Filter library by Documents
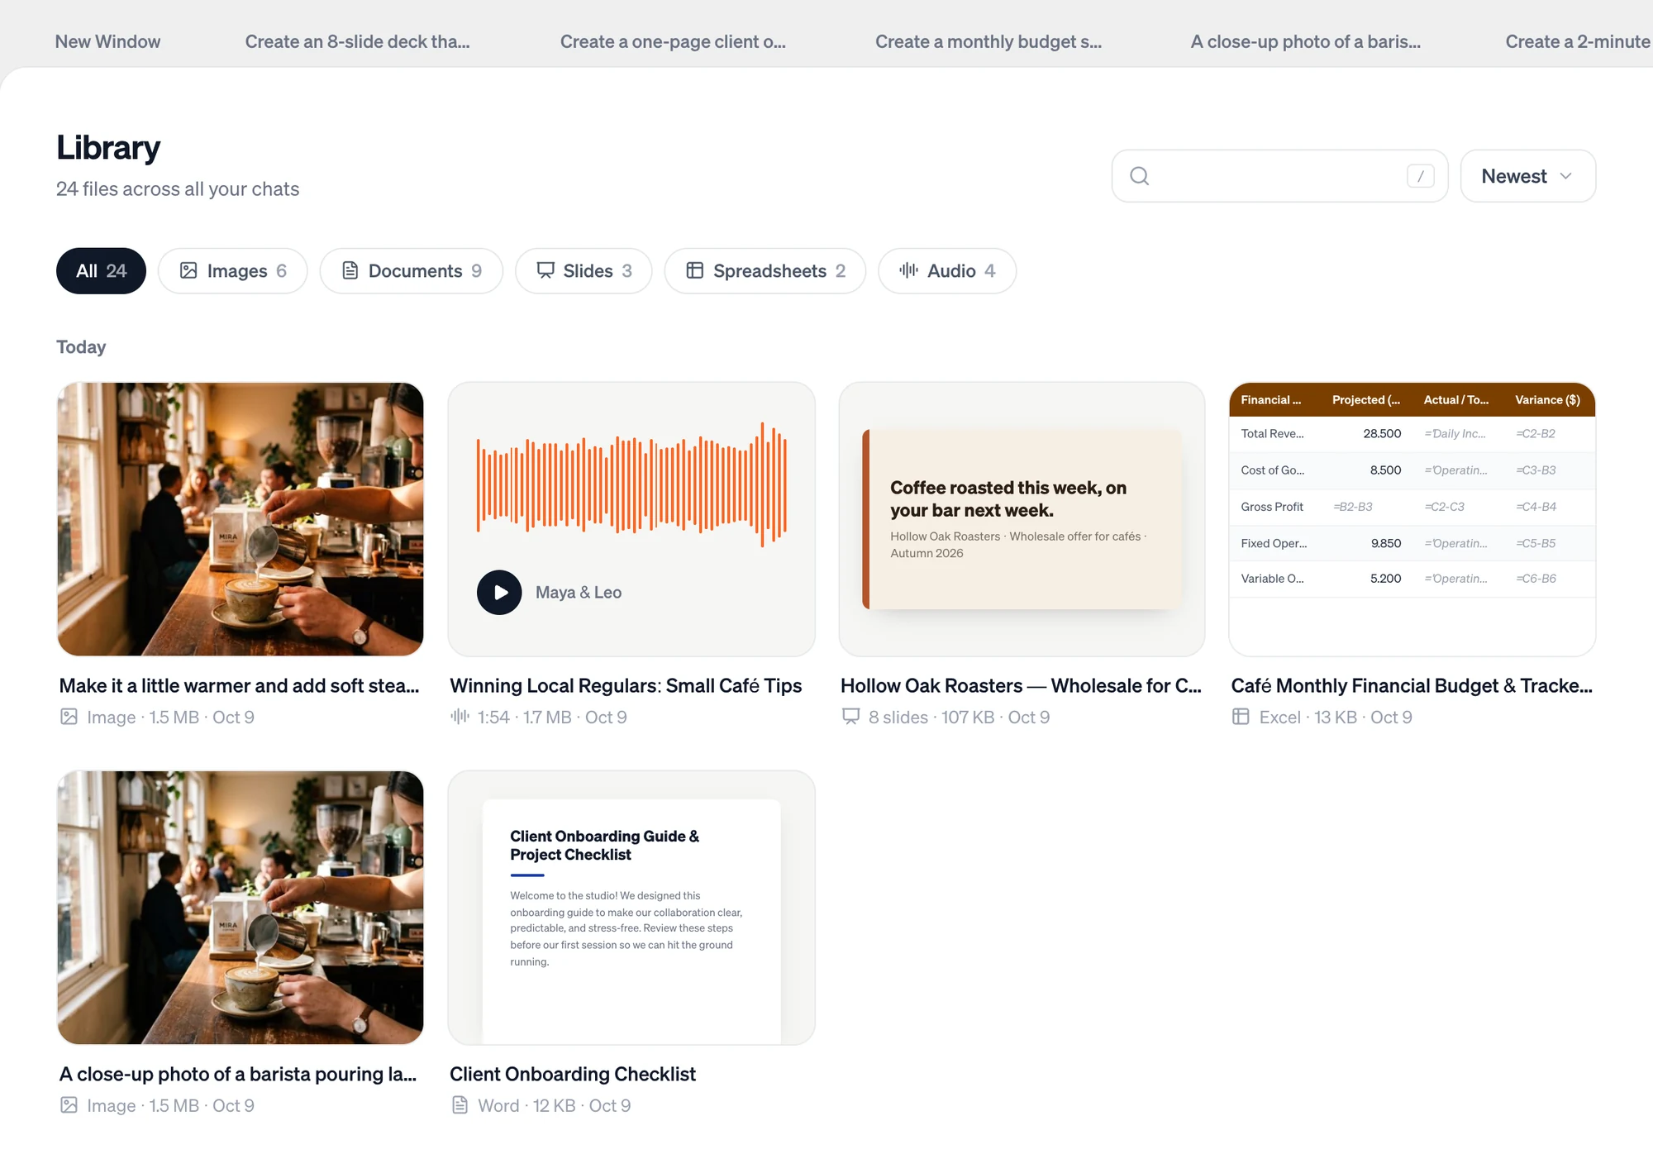 click(411, 270)
